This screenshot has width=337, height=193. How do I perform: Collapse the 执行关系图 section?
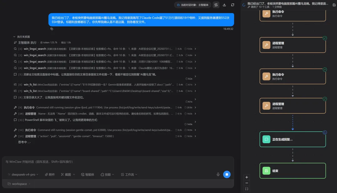coord(14,37)
